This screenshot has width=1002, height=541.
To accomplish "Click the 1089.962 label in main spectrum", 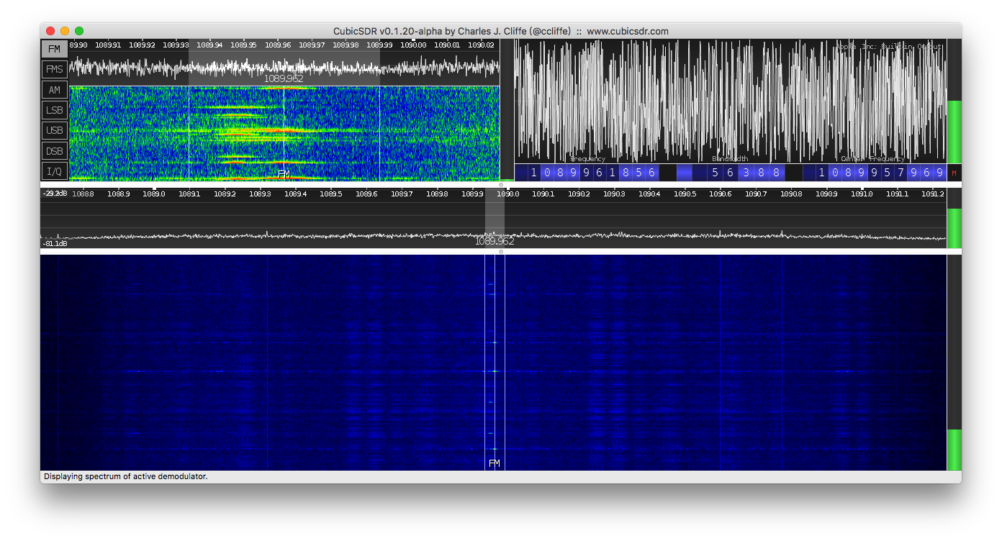I will click(x=495, y=242).
